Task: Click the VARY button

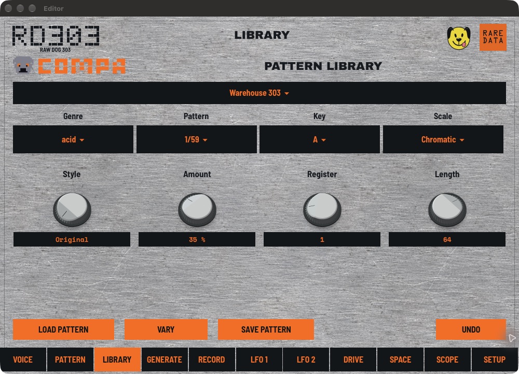Action: click(x=166, y=329)
